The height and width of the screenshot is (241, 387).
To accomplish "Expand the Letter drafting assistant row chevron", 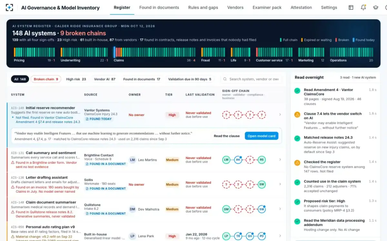I will coord(280,184).
